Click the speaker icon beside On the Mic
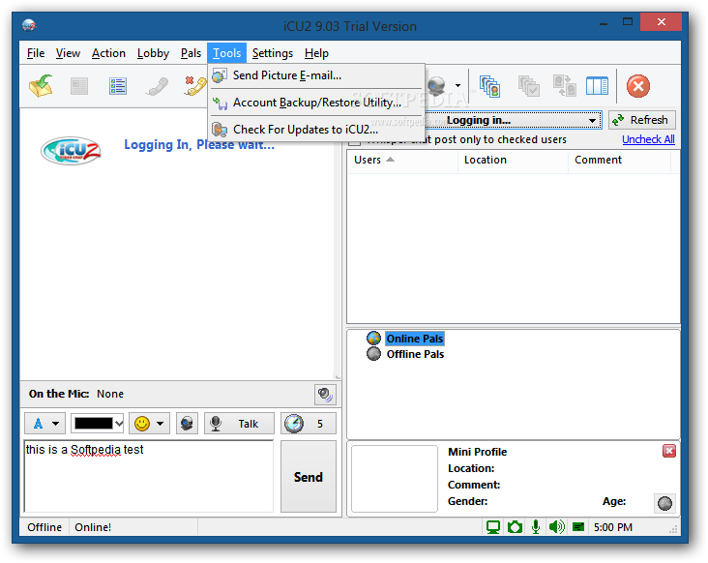The height and width of the screenshot is (563, 708). [325, 395]
